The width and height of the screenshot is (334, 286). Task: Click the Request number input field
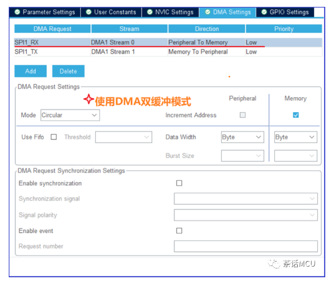[x=246, y=246]
